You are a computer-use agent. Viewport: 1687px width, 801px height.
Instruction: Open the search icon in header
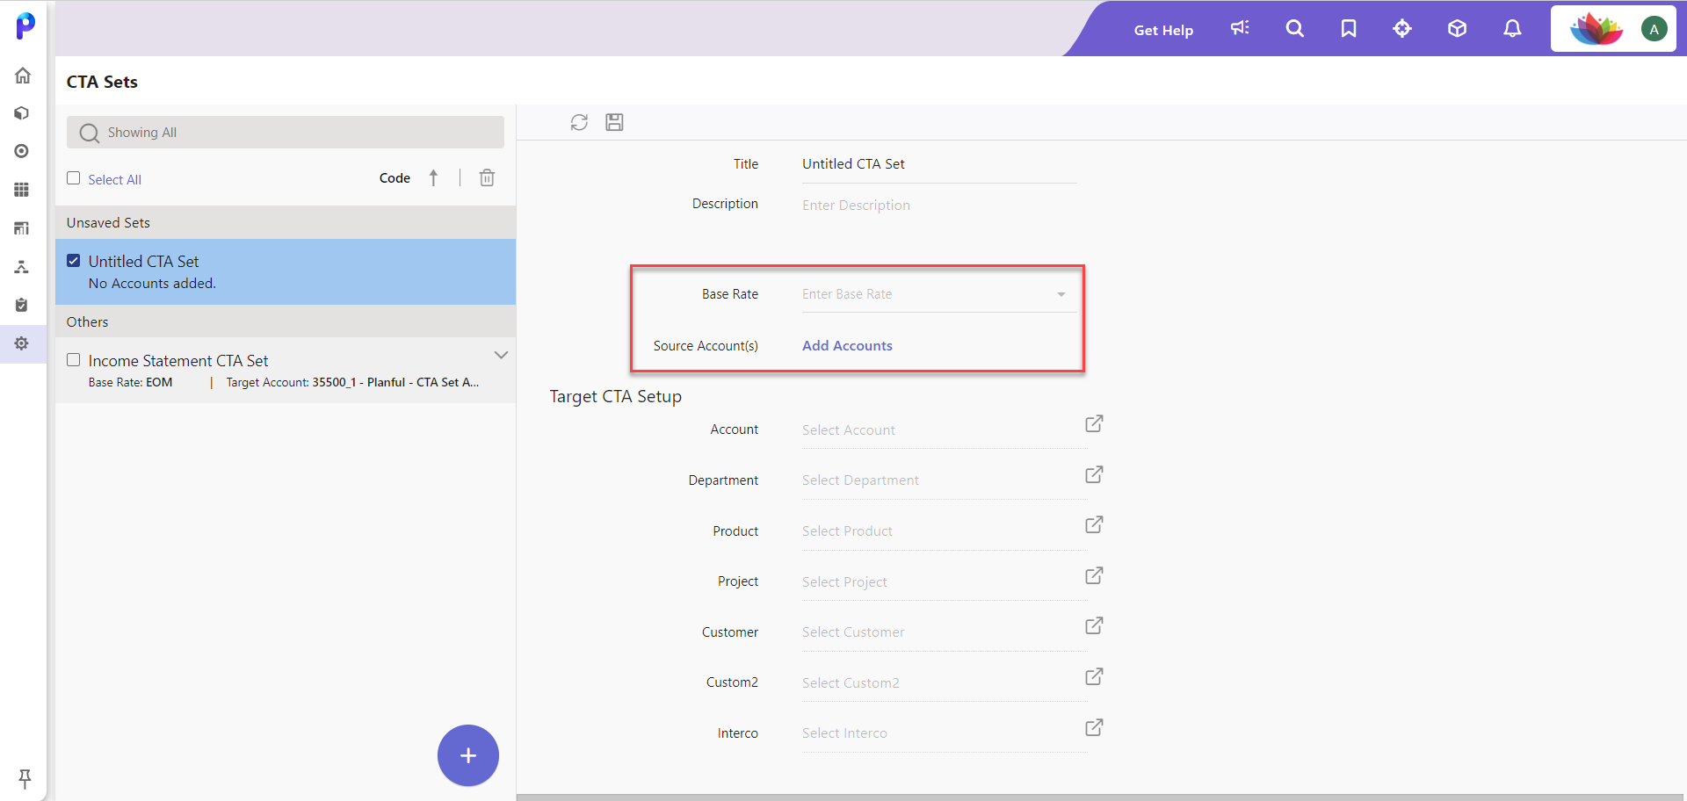click(x=1294, y=28)
